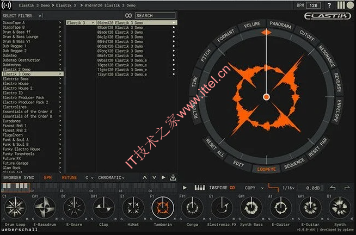Open the 1/16 quantize dropdown

coord(289,188)
